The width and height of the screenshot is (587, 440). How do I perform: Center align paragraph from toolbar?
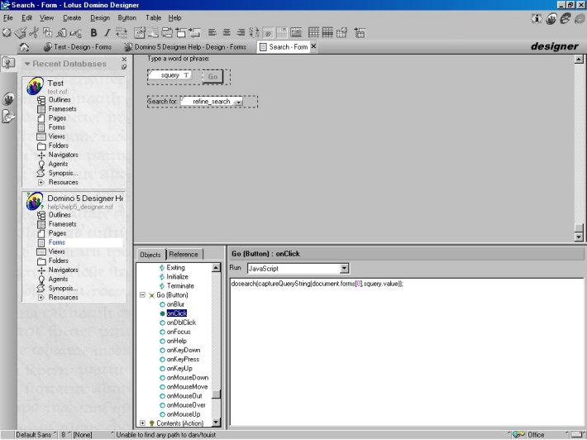227,32
